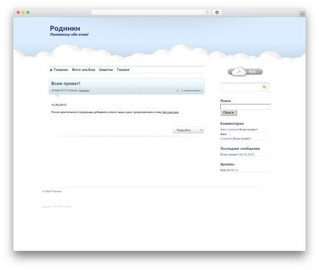Click the yellow minimize window button
The height and width of the screenshot is (270, 319).
[23, 12]
